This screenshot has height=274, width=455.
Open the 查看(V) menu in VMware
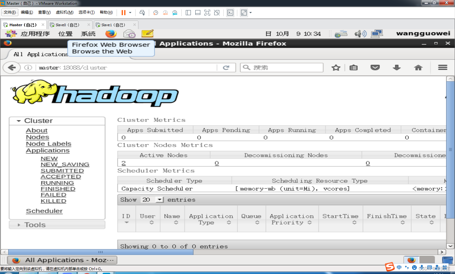(x=44, y=12)
